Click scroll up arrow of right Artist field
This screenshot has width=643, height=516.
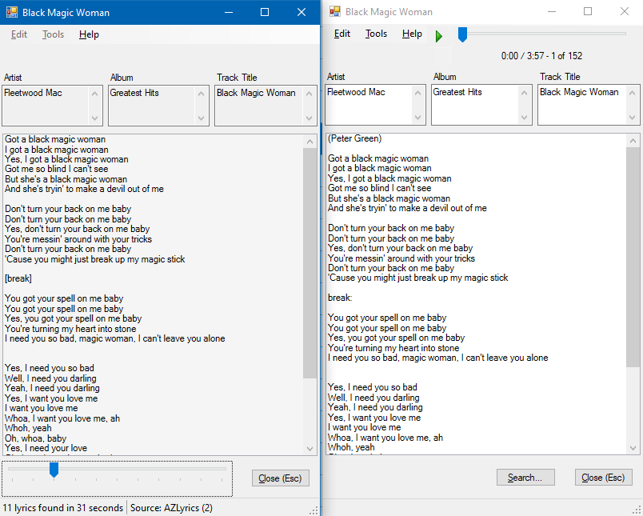417,93
